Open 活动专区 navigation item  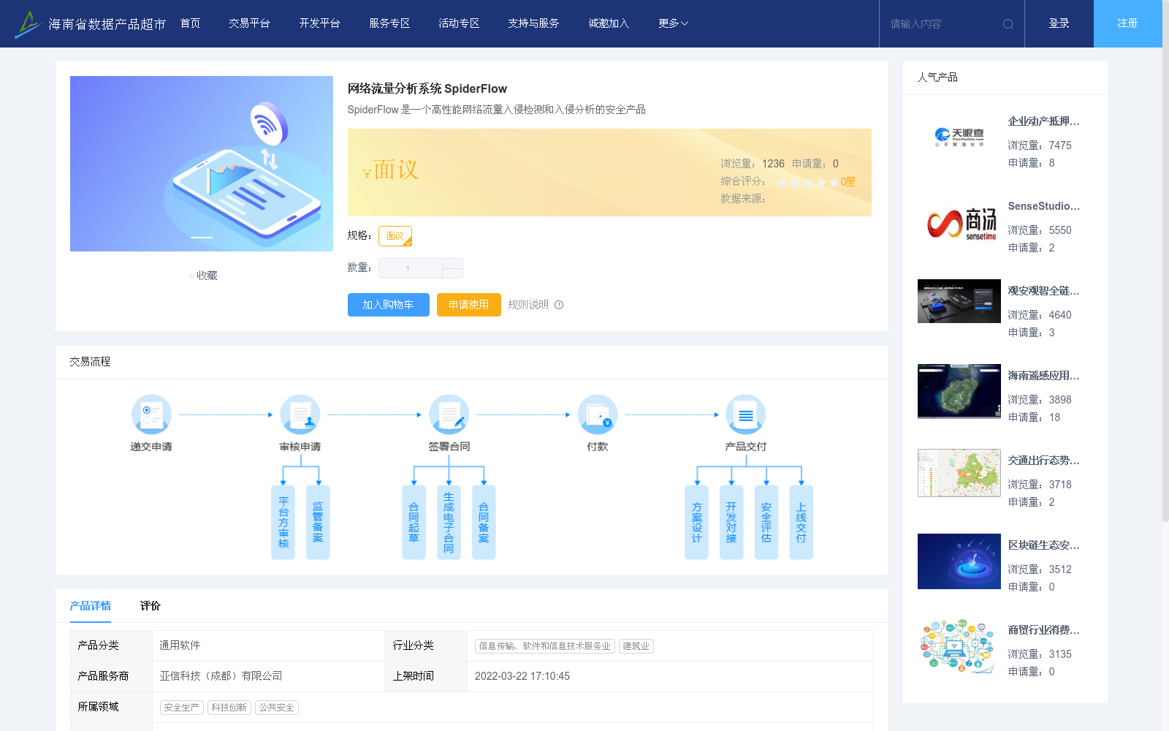[x=459, y=23]
